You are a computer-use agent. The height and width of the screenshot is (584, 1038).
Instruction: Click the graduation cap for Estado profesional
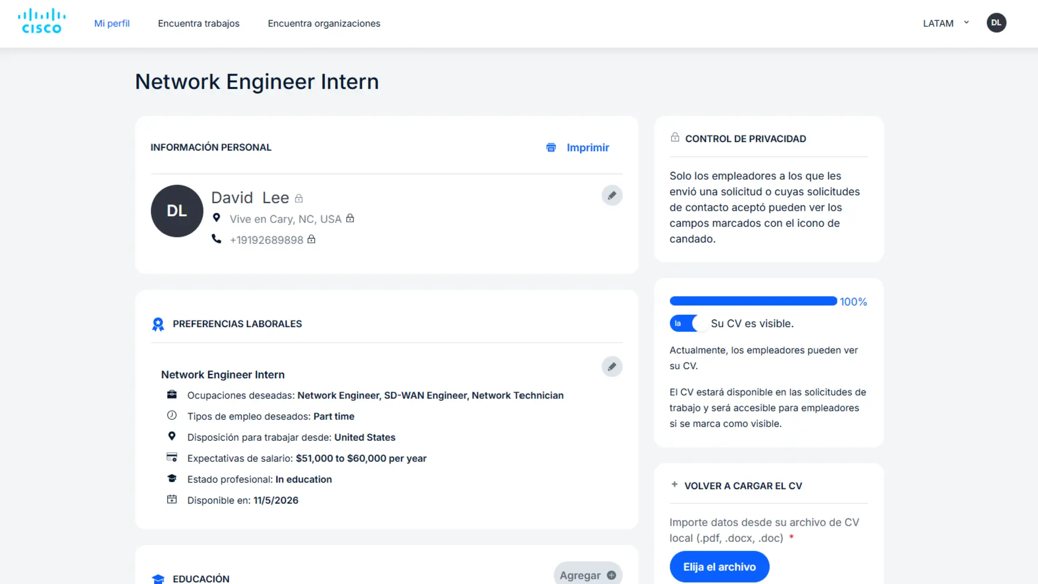pyautogui.click(x=172, y=478)
